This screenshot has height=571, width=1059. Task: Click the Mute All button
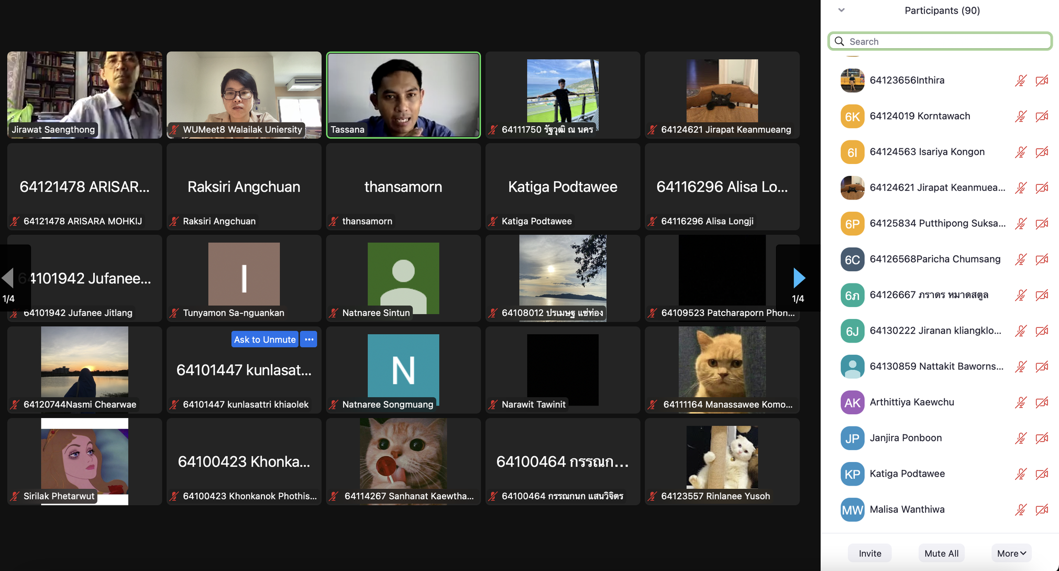(941, 553)
